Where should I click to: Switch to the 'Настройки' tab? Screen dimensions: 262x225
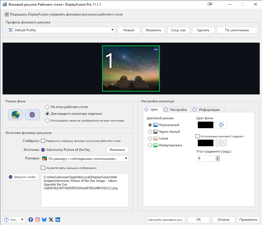pos(176,110)
